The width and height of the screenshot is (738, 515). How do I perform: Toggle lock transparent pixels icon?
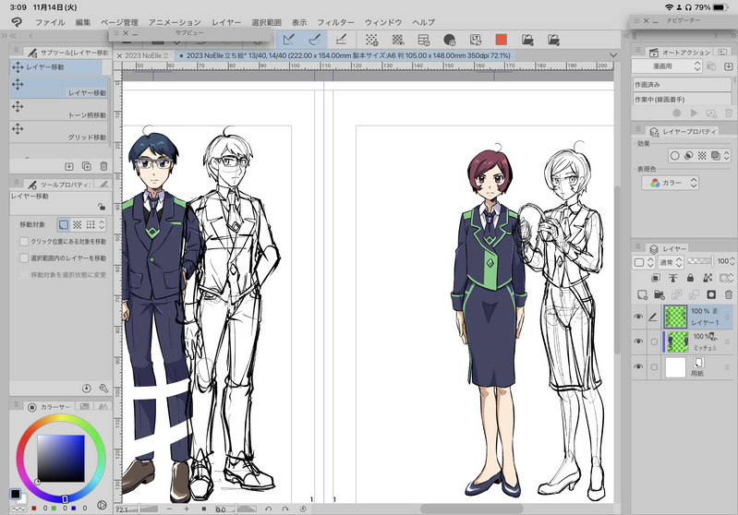tap(708, 278)
